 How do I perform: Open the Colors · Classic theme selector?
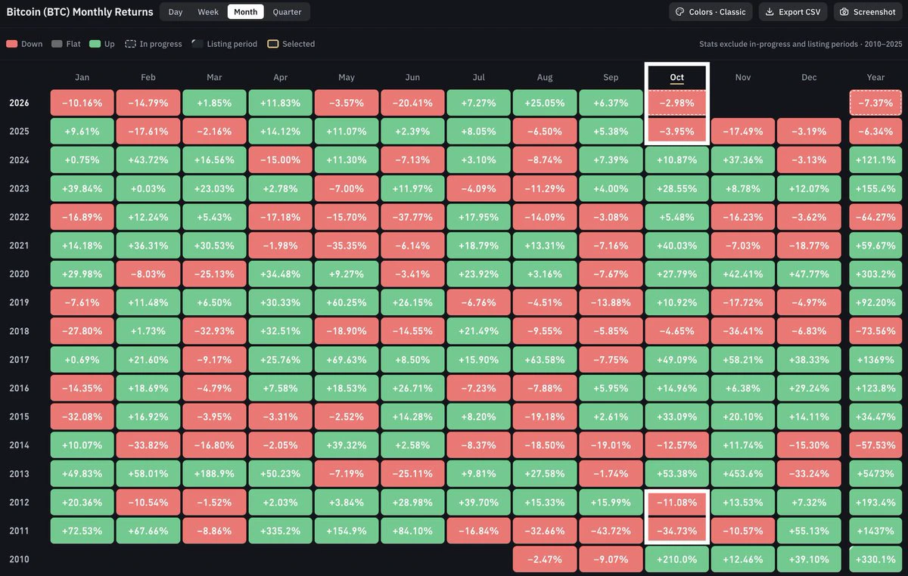711,12
